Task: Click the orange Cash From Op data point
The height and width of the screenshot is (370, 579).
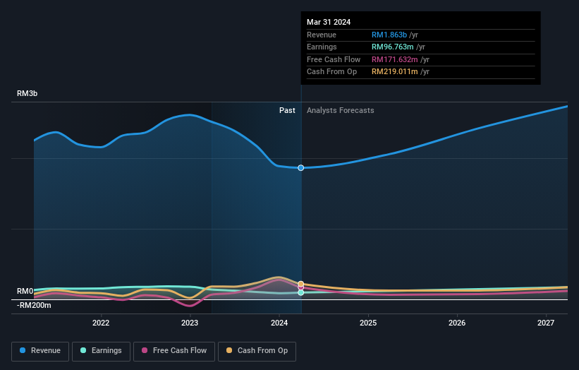Action: pyautogui.click(x=301, y=284)
